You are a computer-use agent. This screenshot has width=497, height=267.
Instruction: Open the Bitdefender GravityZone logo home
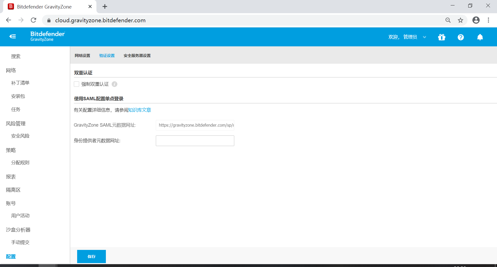[48, 37]
